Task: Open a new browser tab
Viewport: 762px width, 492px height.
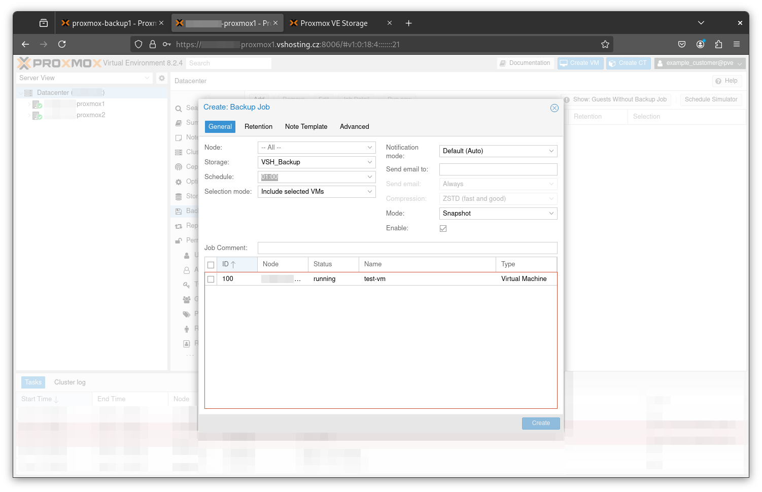Action: [x=408, y=23]
